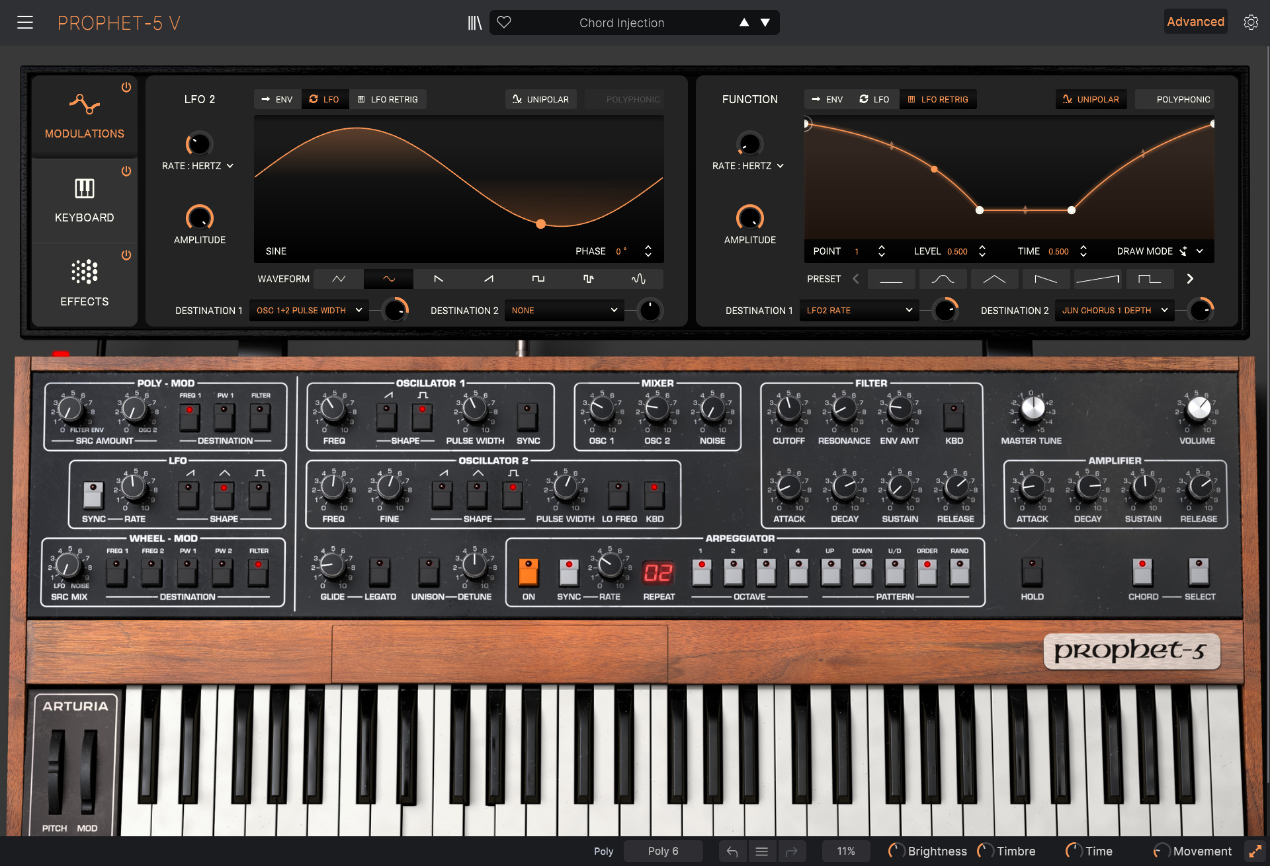Select LFO 2 square waveform
Screen dimensions: 1270x866
pos(538,279)
